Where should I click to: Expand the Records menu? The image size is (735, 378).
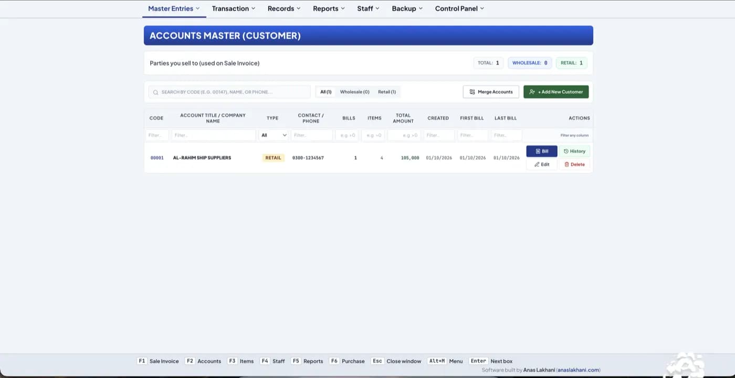(284, 8)
